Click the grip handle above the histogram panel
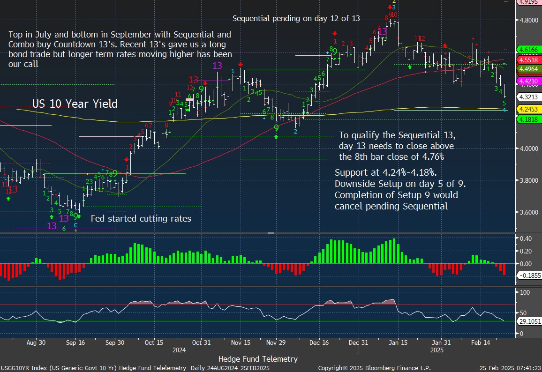 [271, 233]
